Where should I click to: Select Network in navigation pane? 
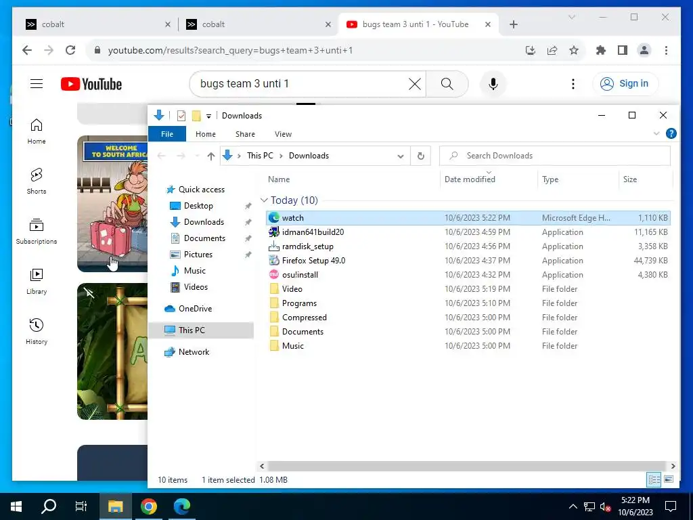tap(194, 352)
